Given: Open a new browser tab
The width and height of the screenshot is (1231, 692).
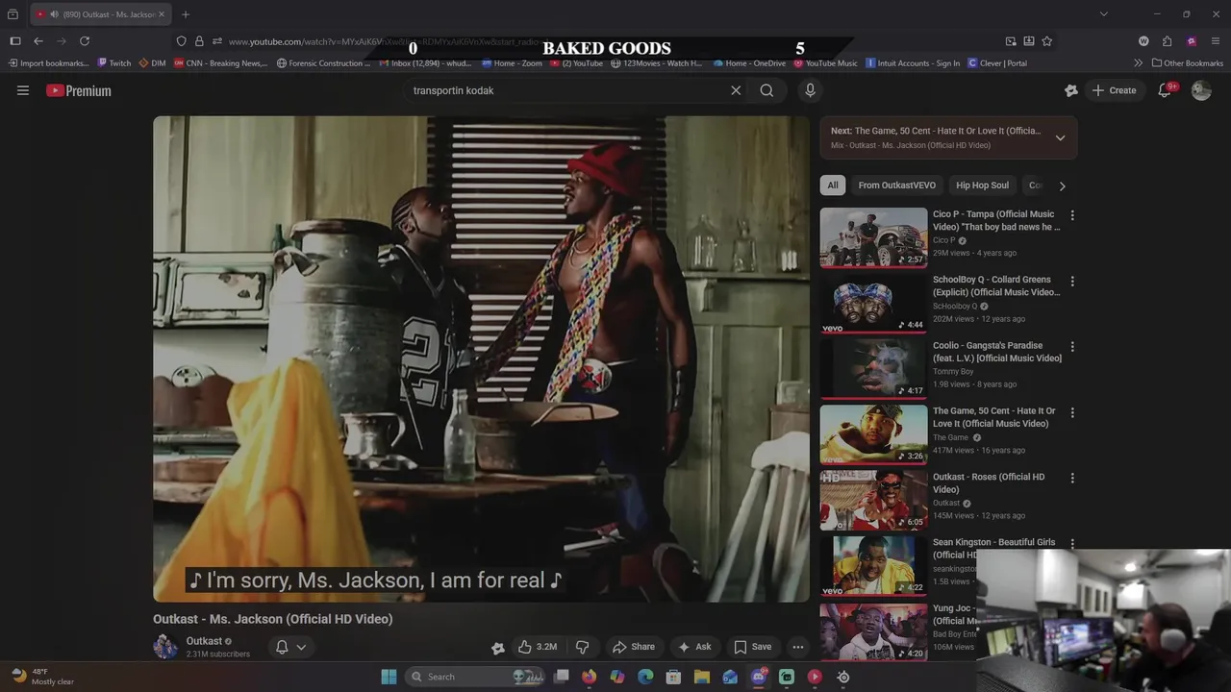Looking at the screenshot, I should (186, 14).
